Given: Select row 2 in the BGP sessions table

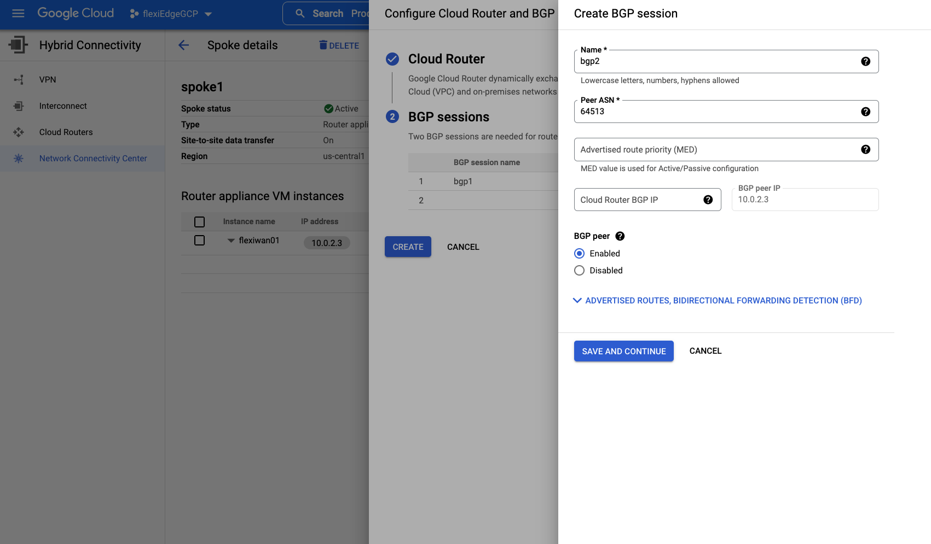Looking at the screenshot, I should pyautogui.click(x=483, y=200).
